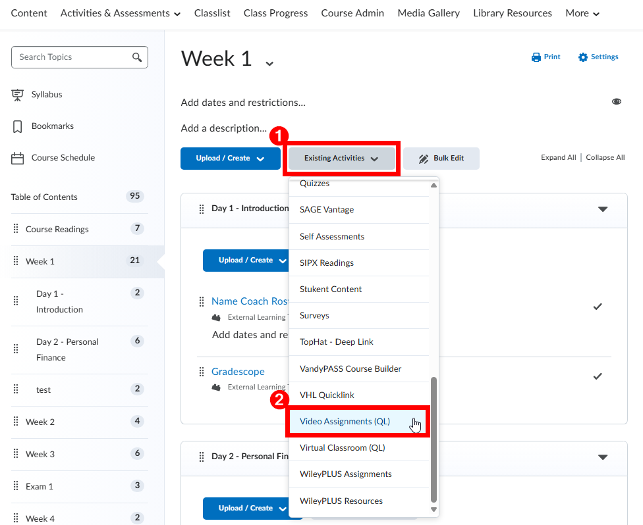This screenshot has width=643, height=525.
Task: Open Syllabus from the sidebar icon
Action: coord(18,95)
